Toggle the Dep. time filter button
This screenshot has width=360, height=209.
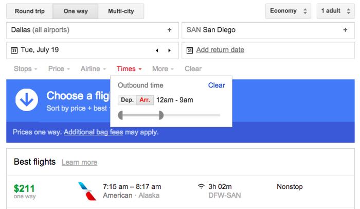coord(127,100)
